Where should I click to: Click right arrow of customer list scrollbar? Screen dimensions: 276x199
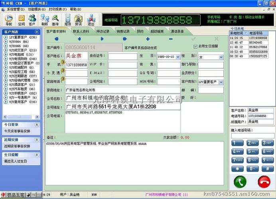tap(37, 117)
